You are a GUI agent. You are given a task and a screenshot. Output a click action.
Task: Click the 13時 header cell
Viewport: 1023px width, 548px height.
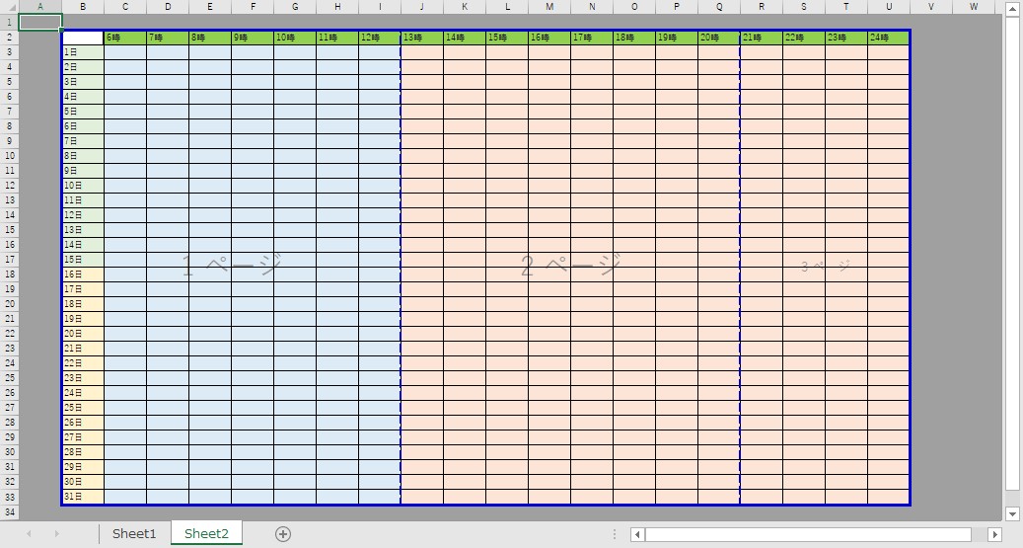pyautogui.click(x=422, y=38)
